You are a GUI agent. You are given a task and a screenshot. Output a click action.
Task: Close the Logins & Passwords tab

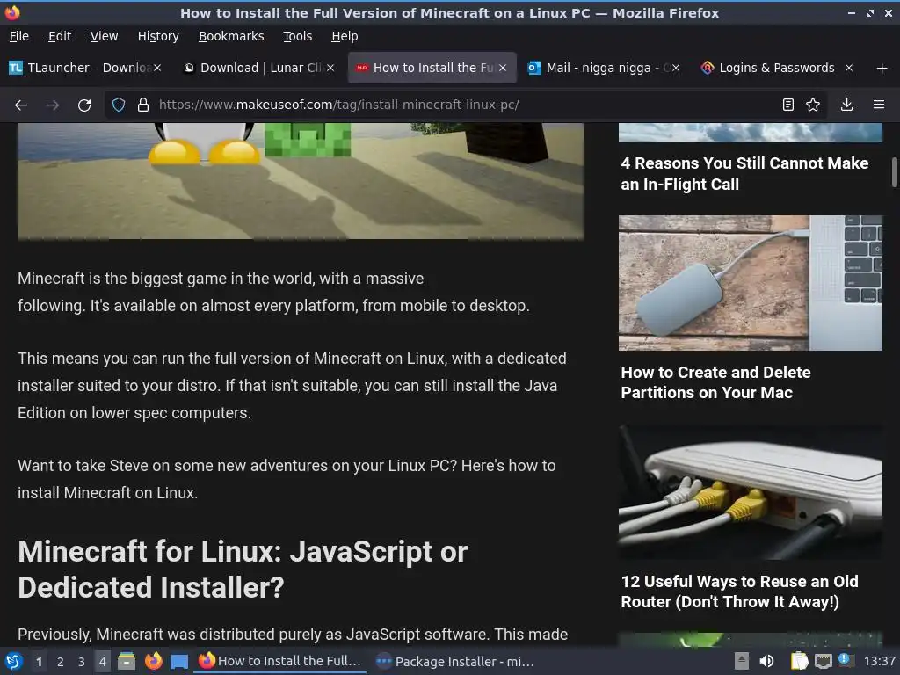pyautogui.click(x=849, y=68)
